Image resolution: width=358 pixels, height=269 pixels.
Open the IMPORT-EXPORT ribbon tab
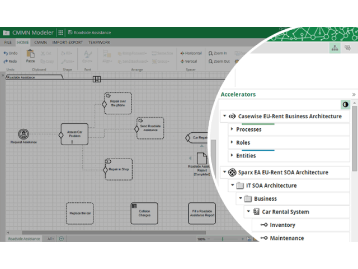point(68,43)
